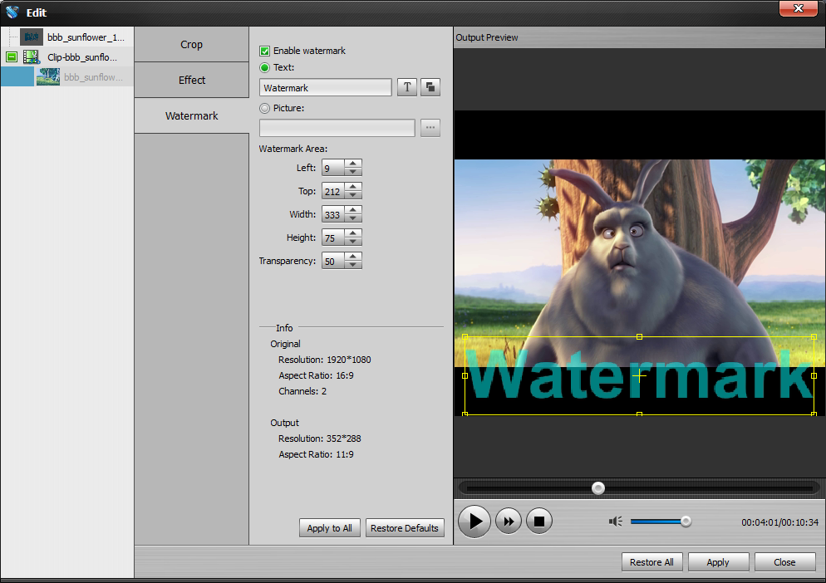This screenshot has height=583, width=826.
Task: Click the Close button at bottom
Action: [784, 562]
